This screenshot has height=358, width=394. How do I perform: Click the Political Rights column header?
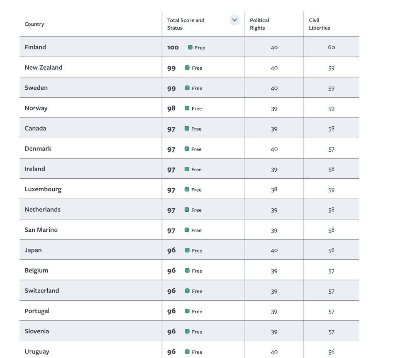(x=259, y=24)
